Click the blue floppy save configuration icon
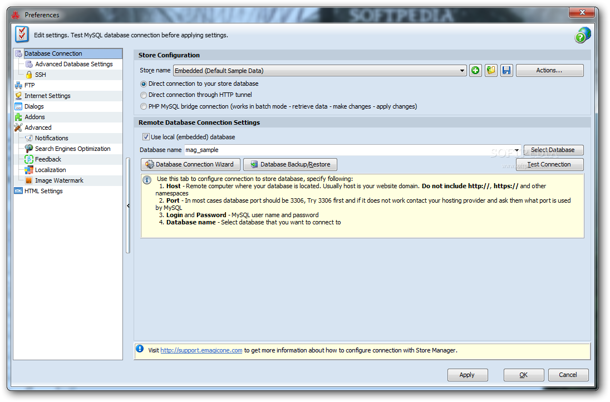This screenshot has height=402, width=610. 506,71
